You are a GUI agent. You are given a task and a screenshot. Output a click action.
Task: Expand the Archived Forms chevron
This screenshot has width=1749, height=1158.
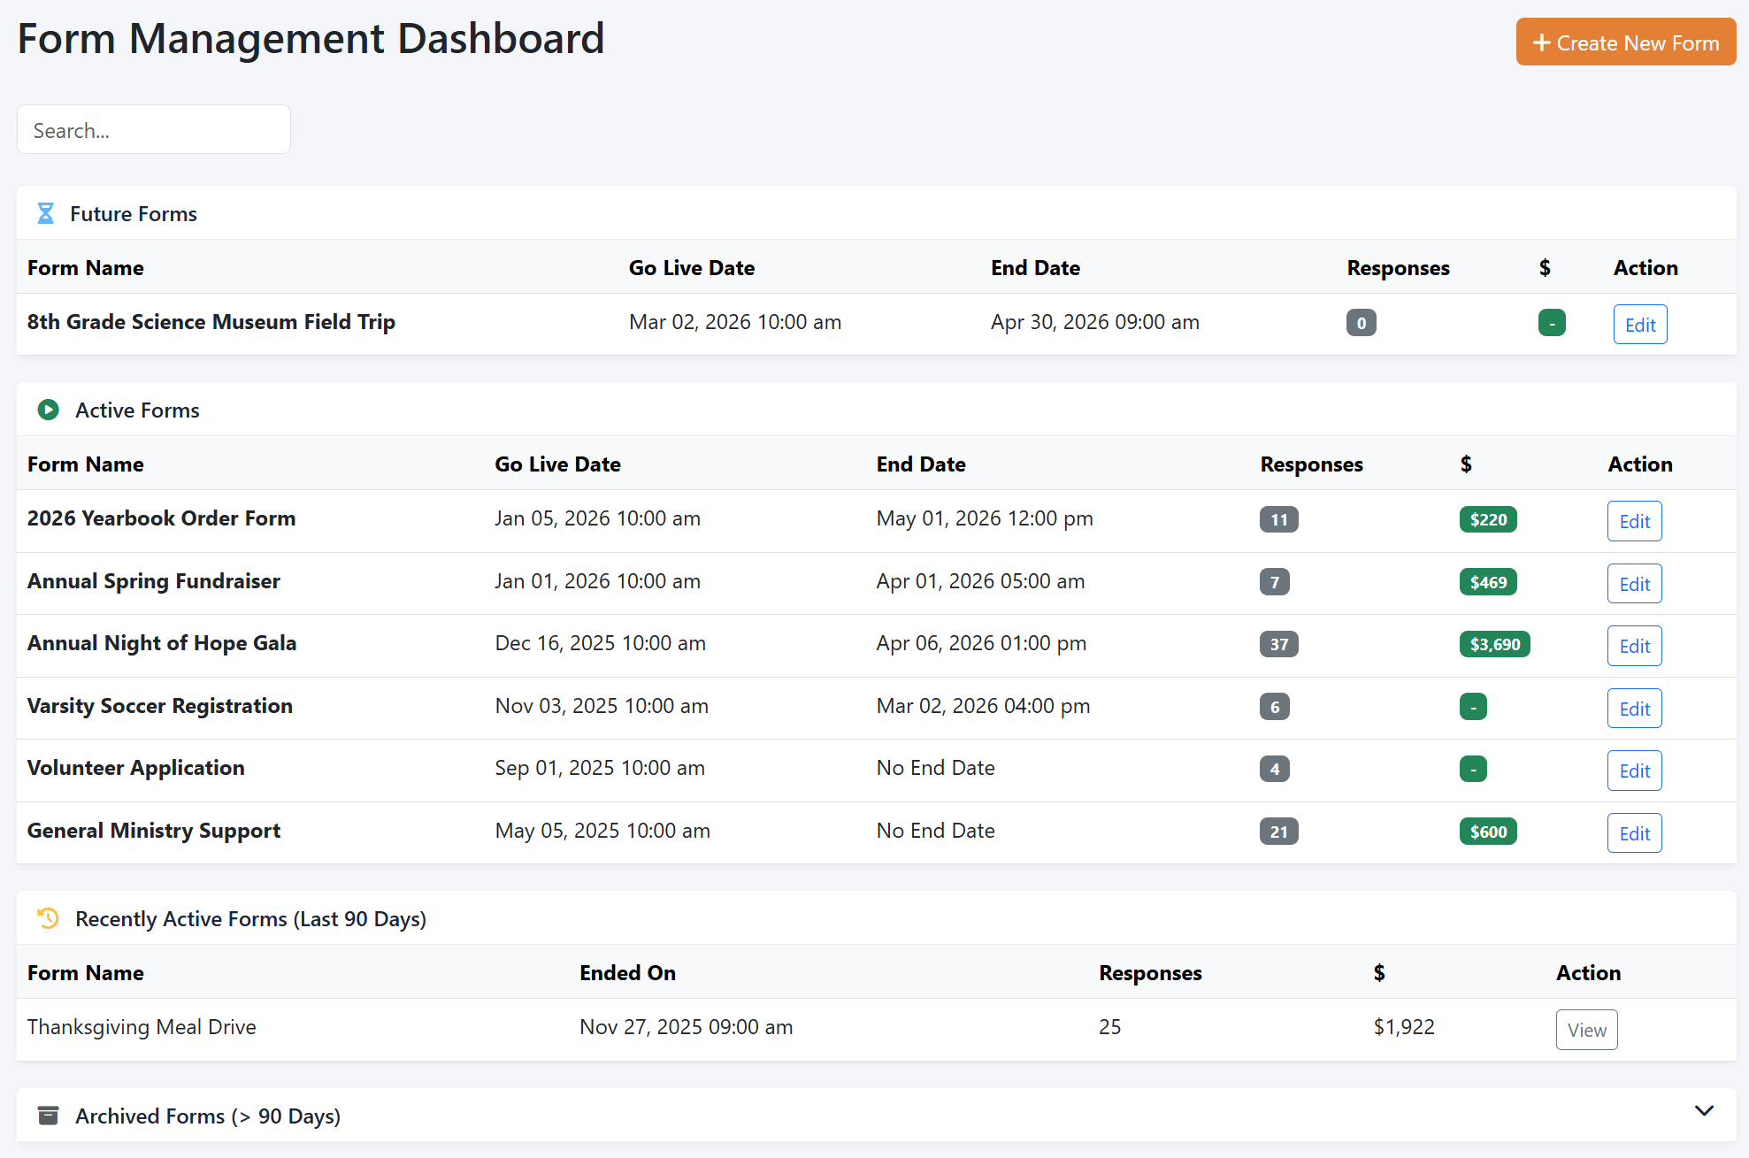click(x=1704, y=1111)
